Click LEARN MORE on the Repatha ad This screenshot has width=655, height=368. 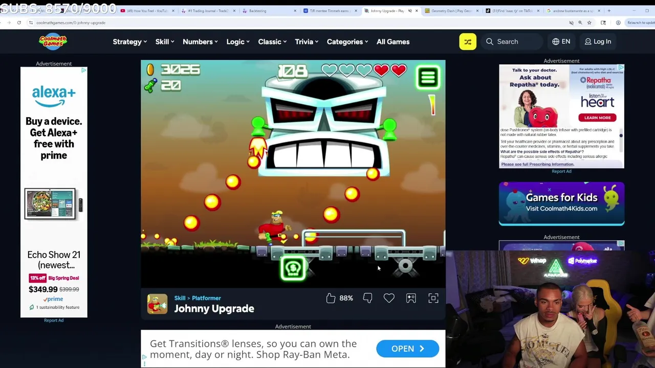[x=597, y=118]
